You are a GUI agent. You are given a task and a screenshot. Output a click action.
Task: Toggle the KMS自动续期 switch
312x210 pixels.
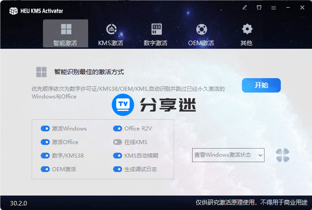[x=118, y=155]
